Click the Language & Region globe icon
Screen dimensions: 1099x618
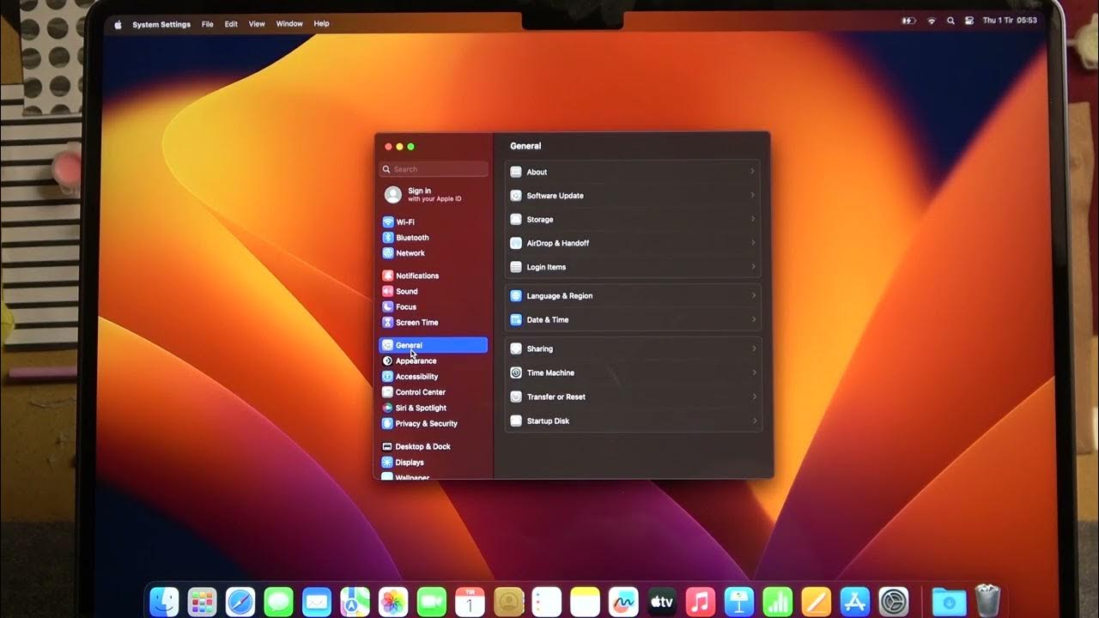(516, 295)
